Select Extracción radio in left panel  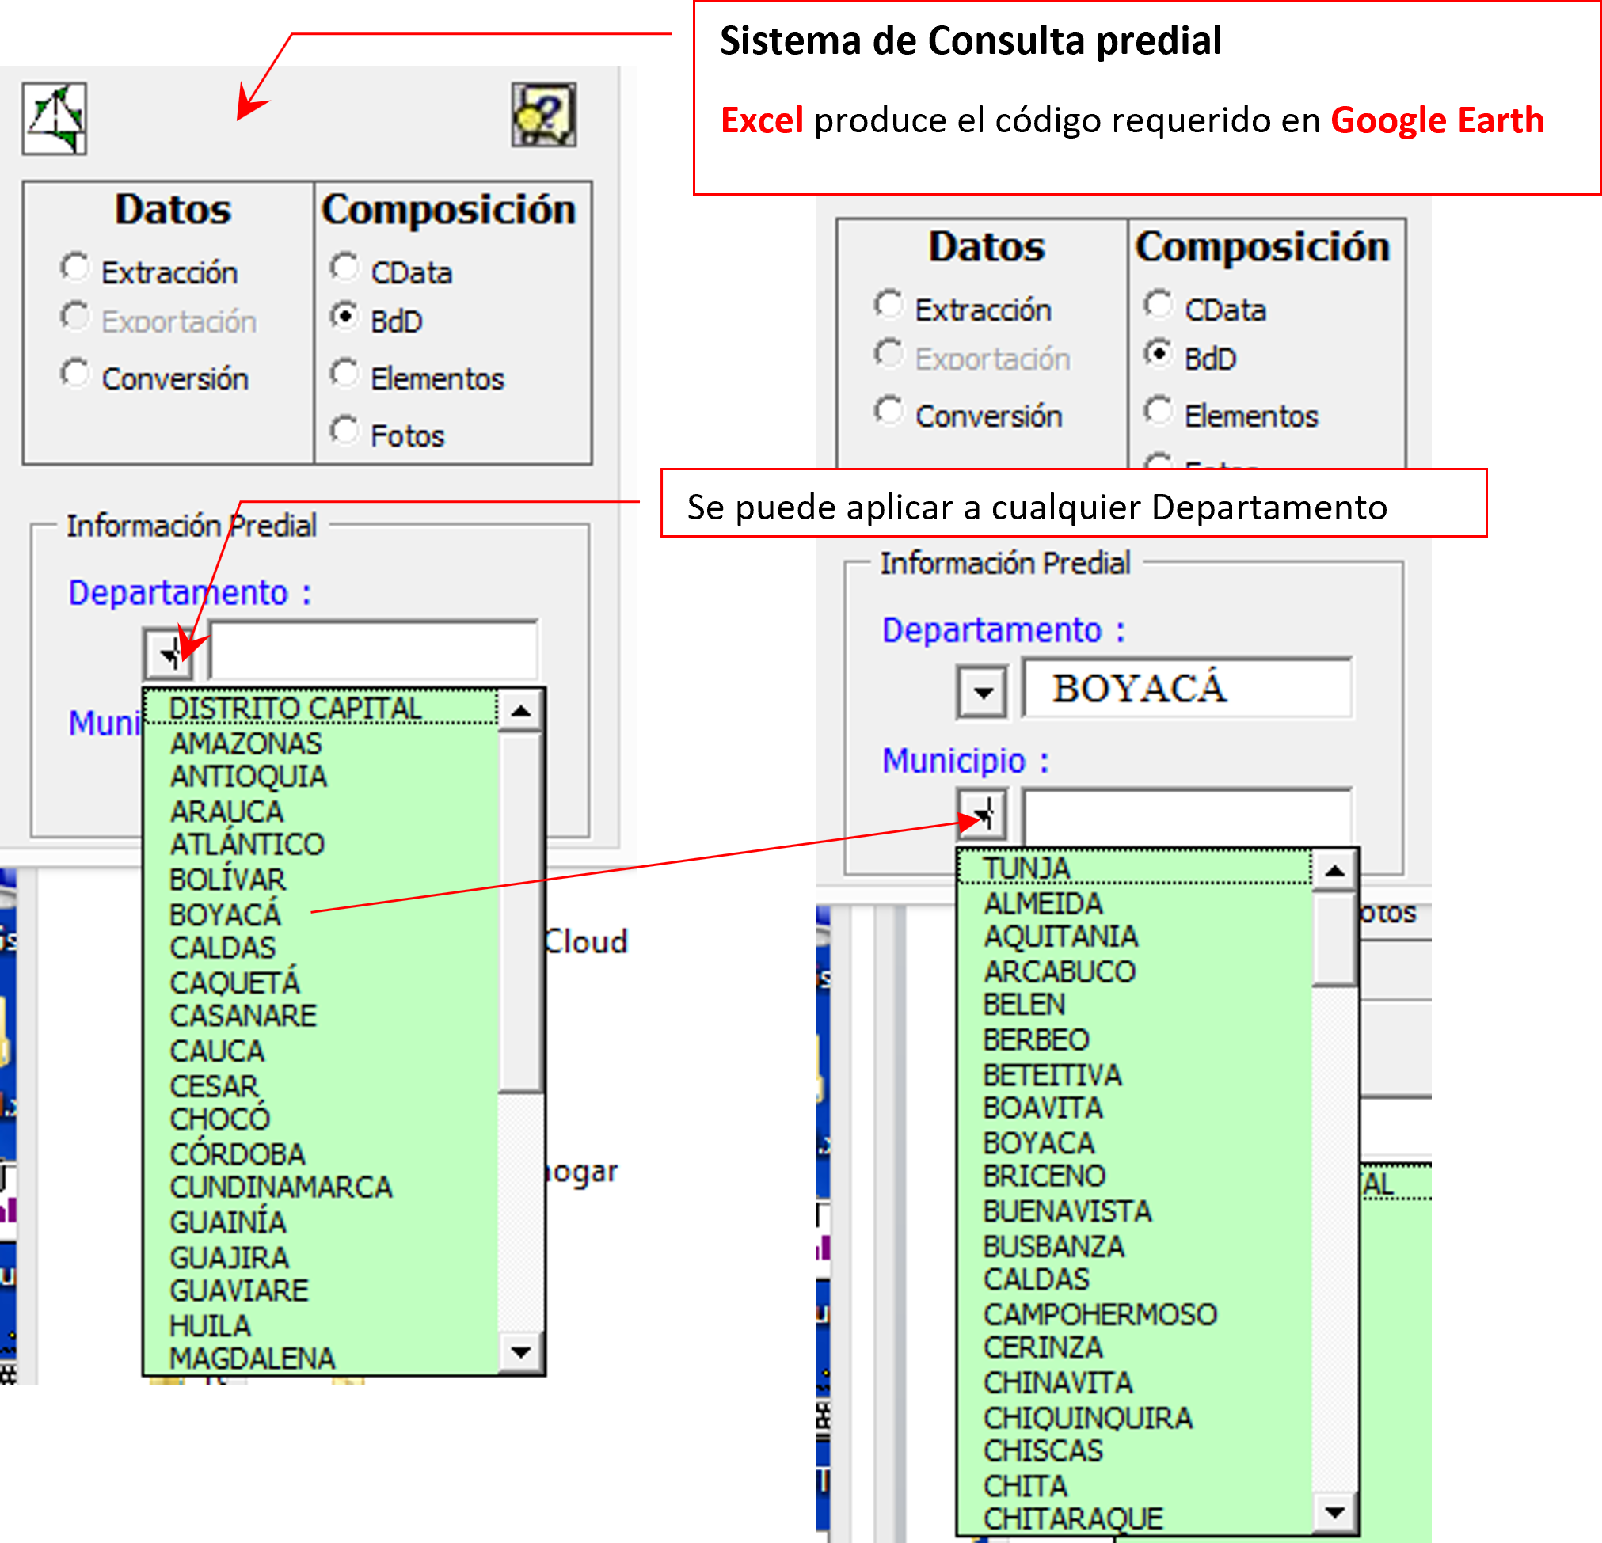[x=75, y=268]
